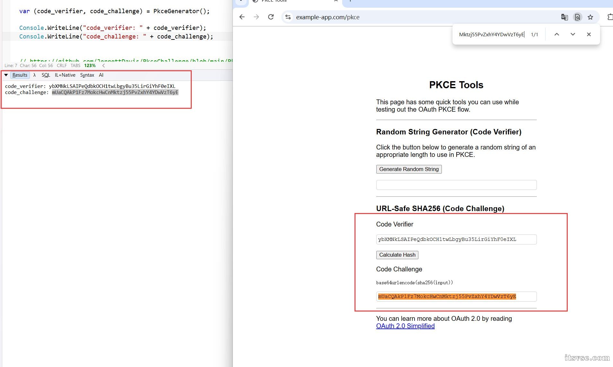Focus the random string output field
Viewport: 613px width, 367px height.
click(456, 185)
